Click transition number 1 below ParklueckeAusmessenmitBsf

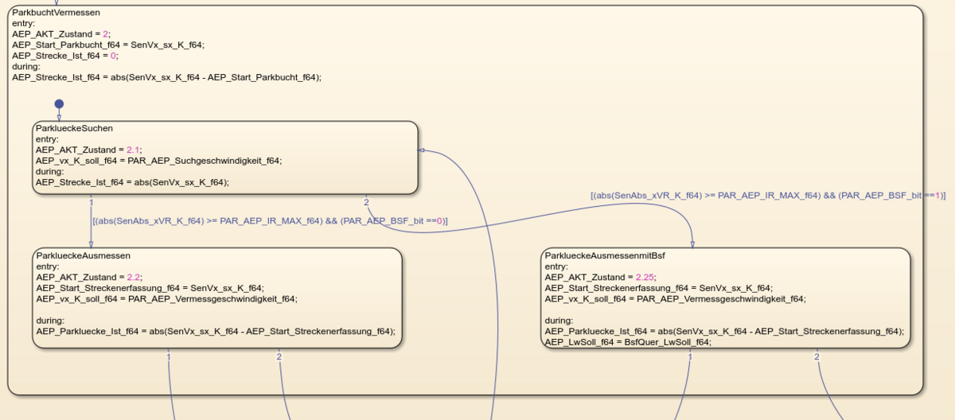point(690,356)
